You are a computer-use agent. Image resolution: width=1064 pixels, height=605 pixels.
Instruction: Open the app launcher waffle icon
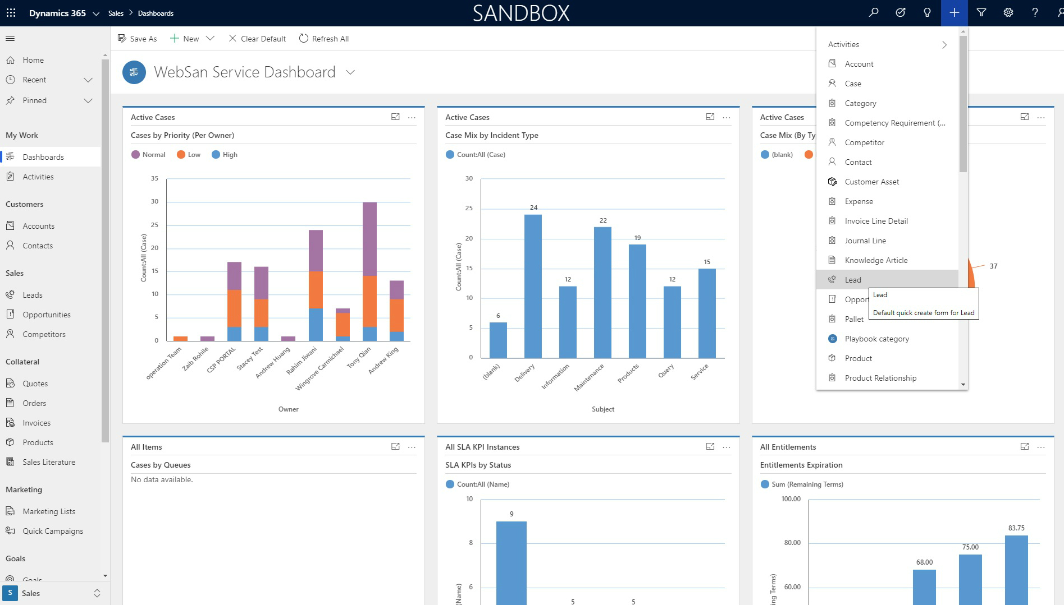(11, 13)
